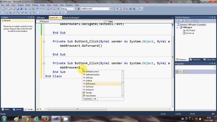Screen dimensions: 217x122
Task: Select My Project in Solution Explorer
Action: point(191,30)
